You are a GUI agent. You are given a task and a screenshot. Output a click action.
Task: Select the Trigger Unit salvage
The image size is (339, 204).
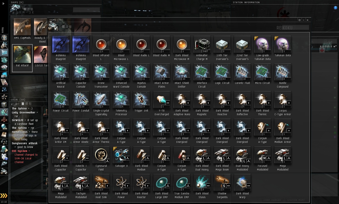(x=141, y=102)
